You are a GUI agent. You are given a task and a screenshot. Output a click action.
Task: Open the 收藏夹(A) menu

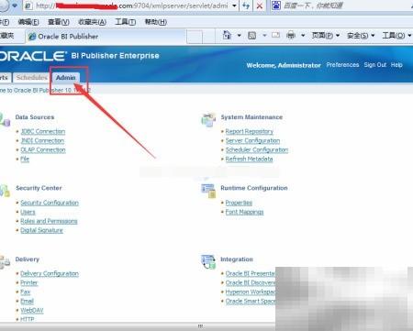coord(92,22)
